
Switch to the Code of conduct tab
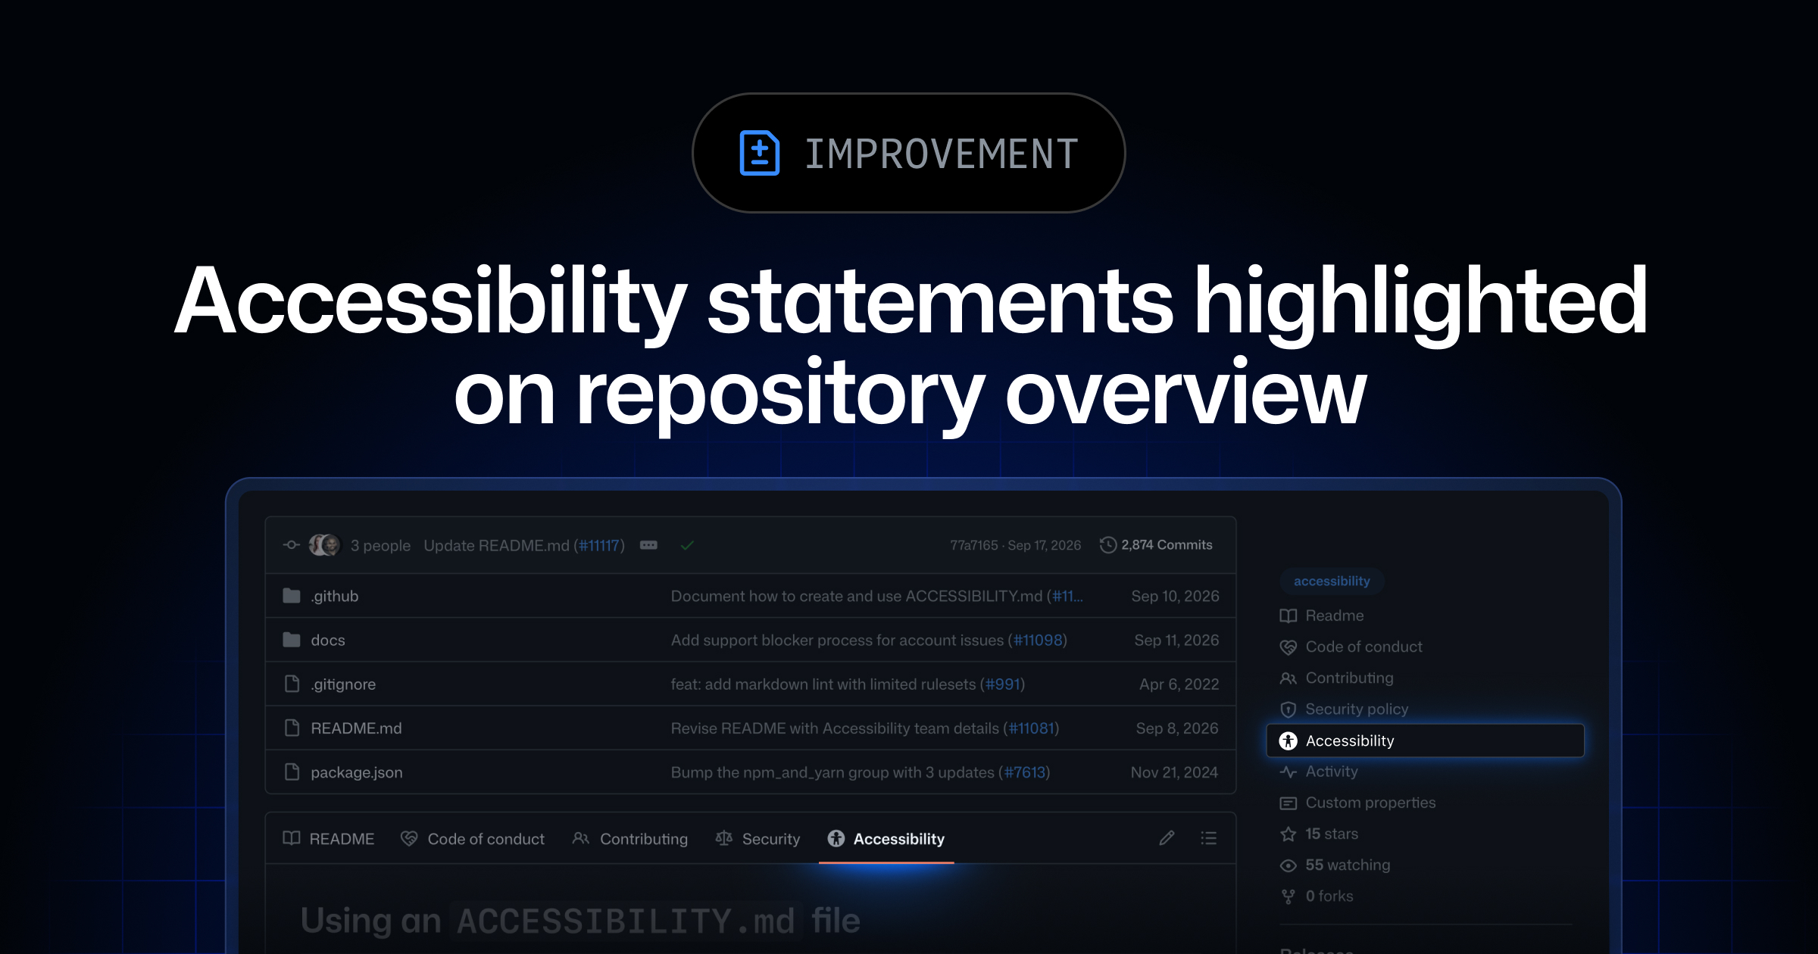pyautogui.click(x=473, y=838)
